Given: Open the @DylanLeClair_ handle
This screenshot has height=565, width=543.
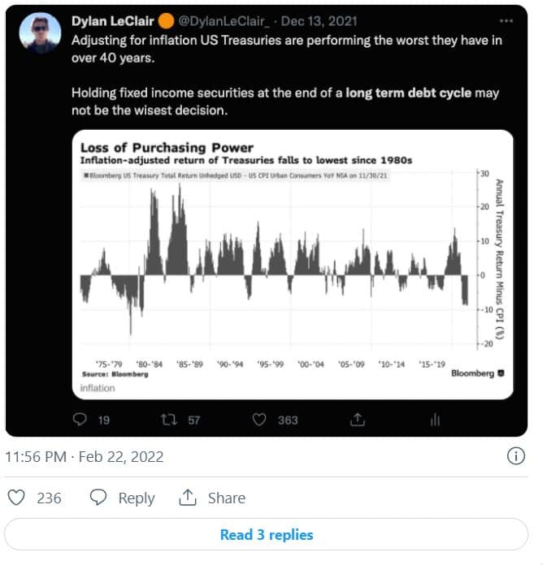Looking at the screenshot, I should pos(215,20).
